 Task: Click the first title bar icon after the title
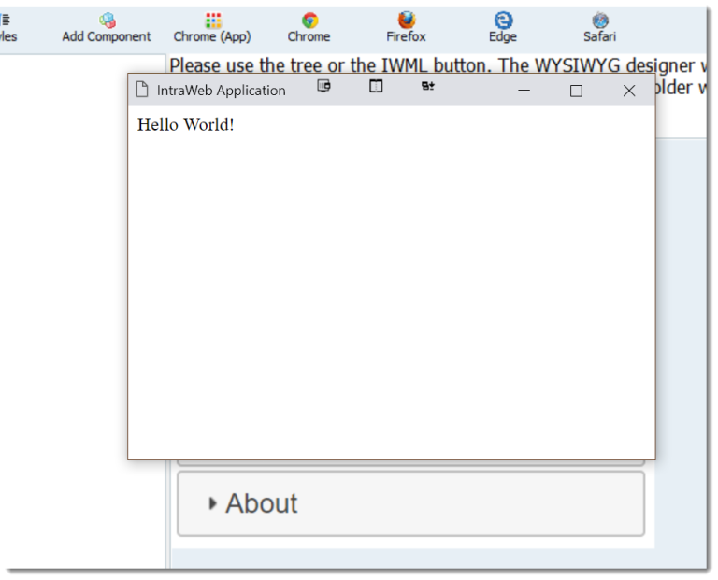click(x=323, y=86)
